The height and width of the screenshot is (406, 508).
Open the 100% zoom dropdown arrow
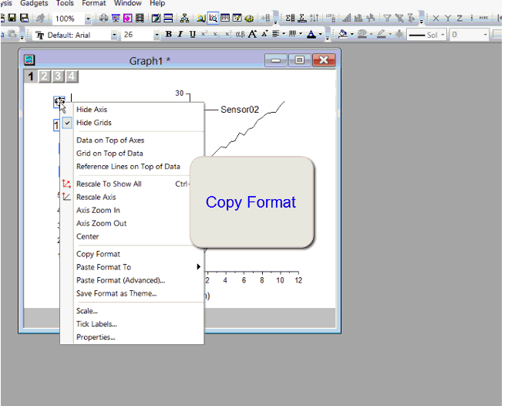pos(88,19)
